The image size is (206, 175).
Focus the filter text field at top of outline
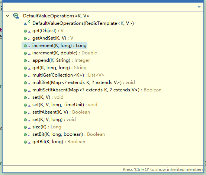tap(99, 7)
